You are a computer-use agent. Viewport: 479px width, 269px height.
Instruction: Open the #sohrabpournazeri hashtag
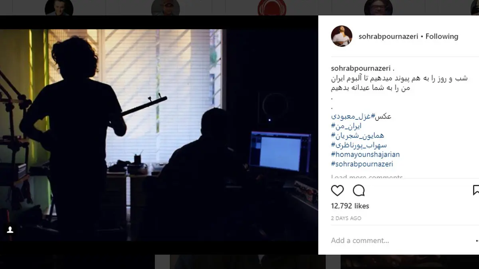coord(362,164)
